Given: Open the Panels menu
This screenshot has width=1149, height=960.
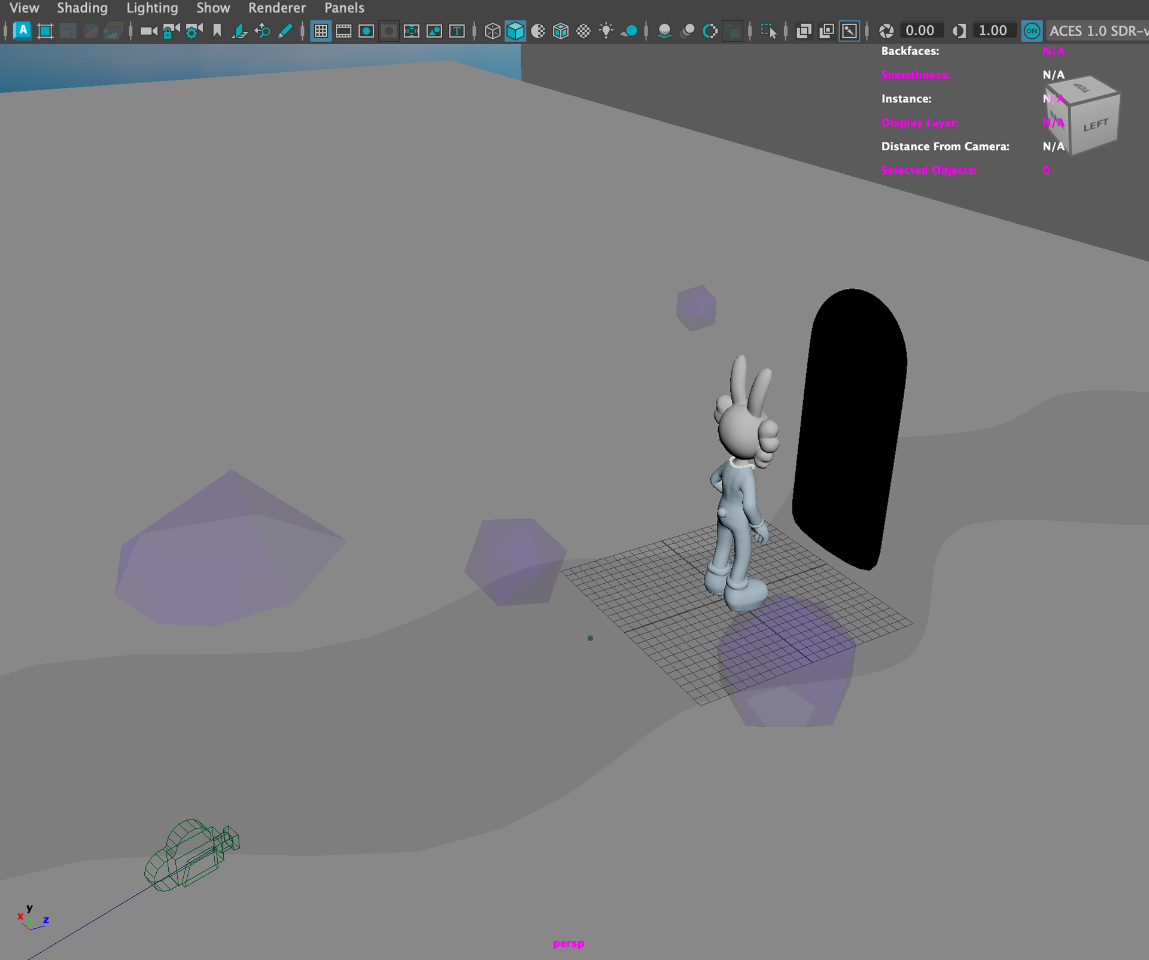Looking at the screenshot, I should tap(344, 8).
